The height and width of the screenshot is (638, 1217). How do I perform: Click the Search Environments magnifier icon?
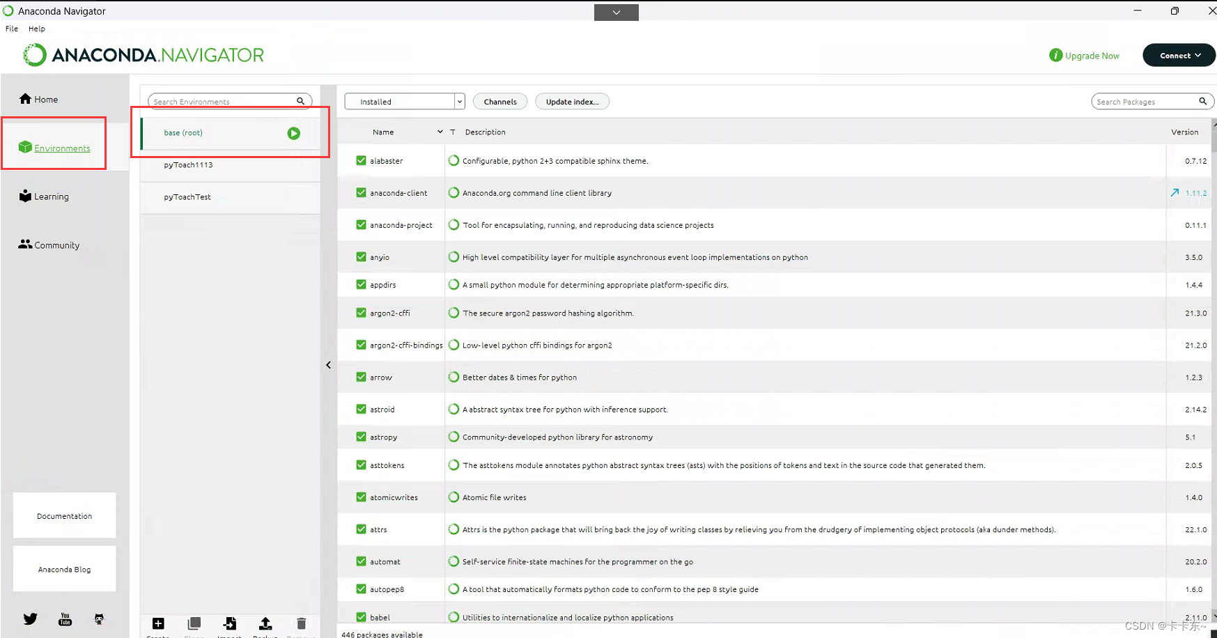coord(301,101)
